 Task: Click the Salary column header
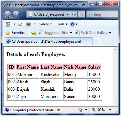point(94,67)
